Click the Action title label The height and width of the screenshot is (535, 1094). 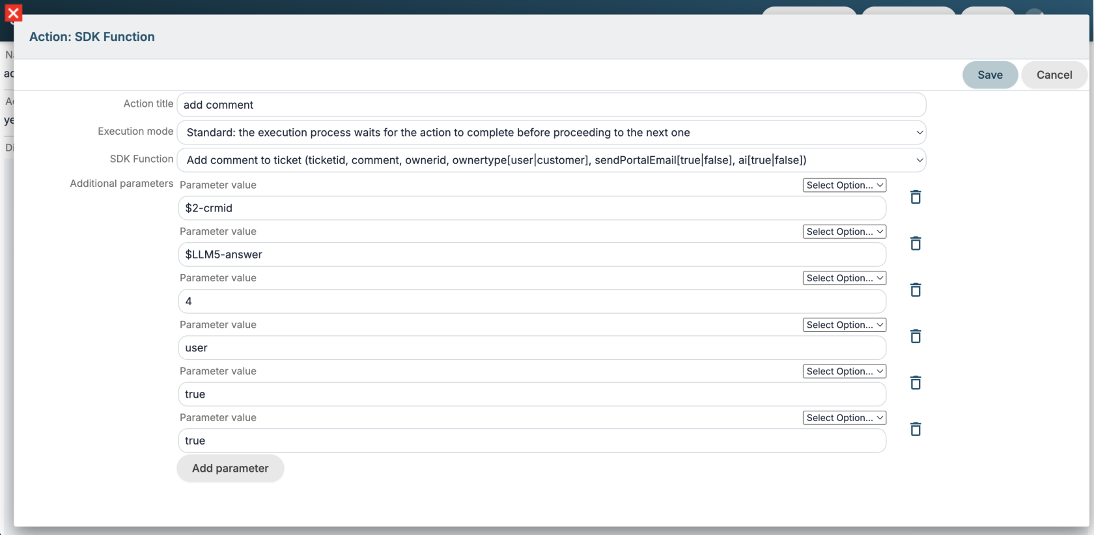148,103
